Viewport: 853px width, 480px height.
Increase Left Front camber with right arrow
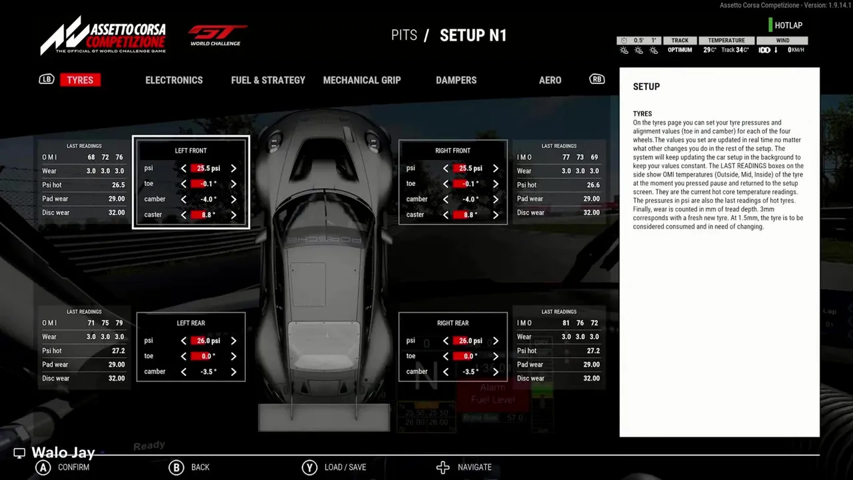tap(233, 199)
